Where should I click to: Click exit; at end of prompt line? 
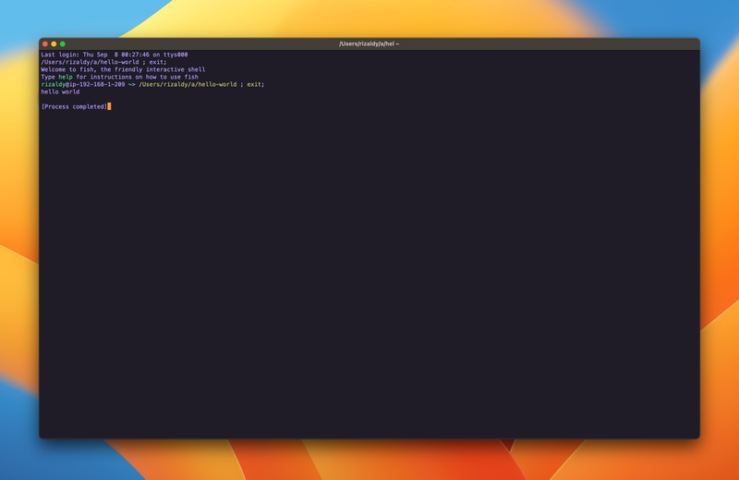(x=255, y=84)
